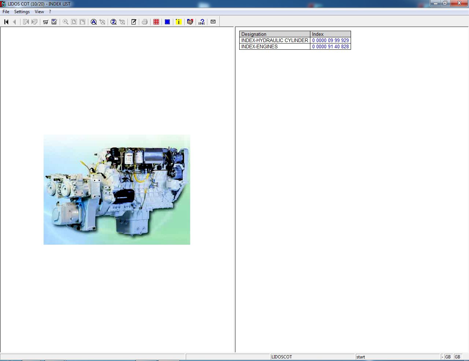The height and width of the screenshot is (361, 469).
Task: Start a text search with the A-magnifier icon
Action: [x=93, y=22]
